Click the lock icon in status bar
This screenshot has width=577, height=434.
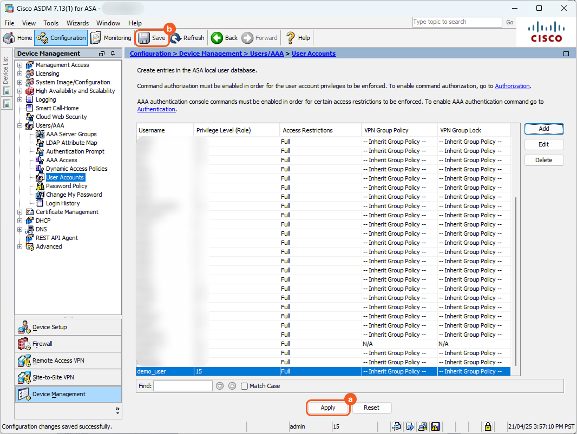click(x=488, y=426)
